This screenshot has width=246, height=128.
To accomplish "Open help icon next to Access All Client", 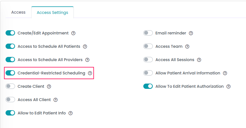I will [x=56, y=100].
